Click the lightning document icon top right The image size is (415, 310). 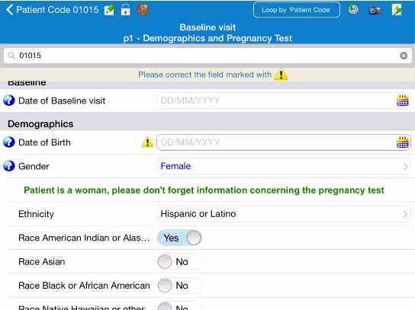397,10
